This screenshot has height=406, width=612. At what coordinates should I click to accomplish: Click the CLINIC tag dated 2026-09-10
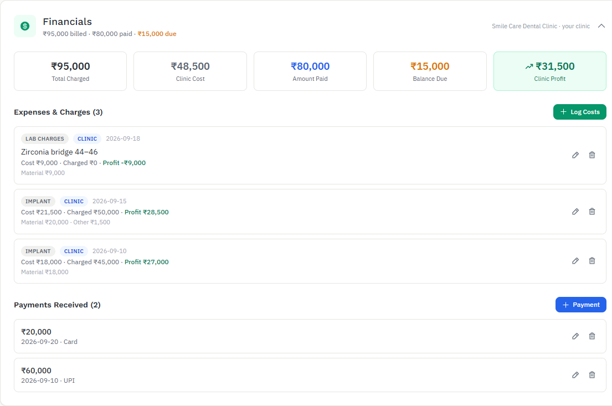click(74, 251)
